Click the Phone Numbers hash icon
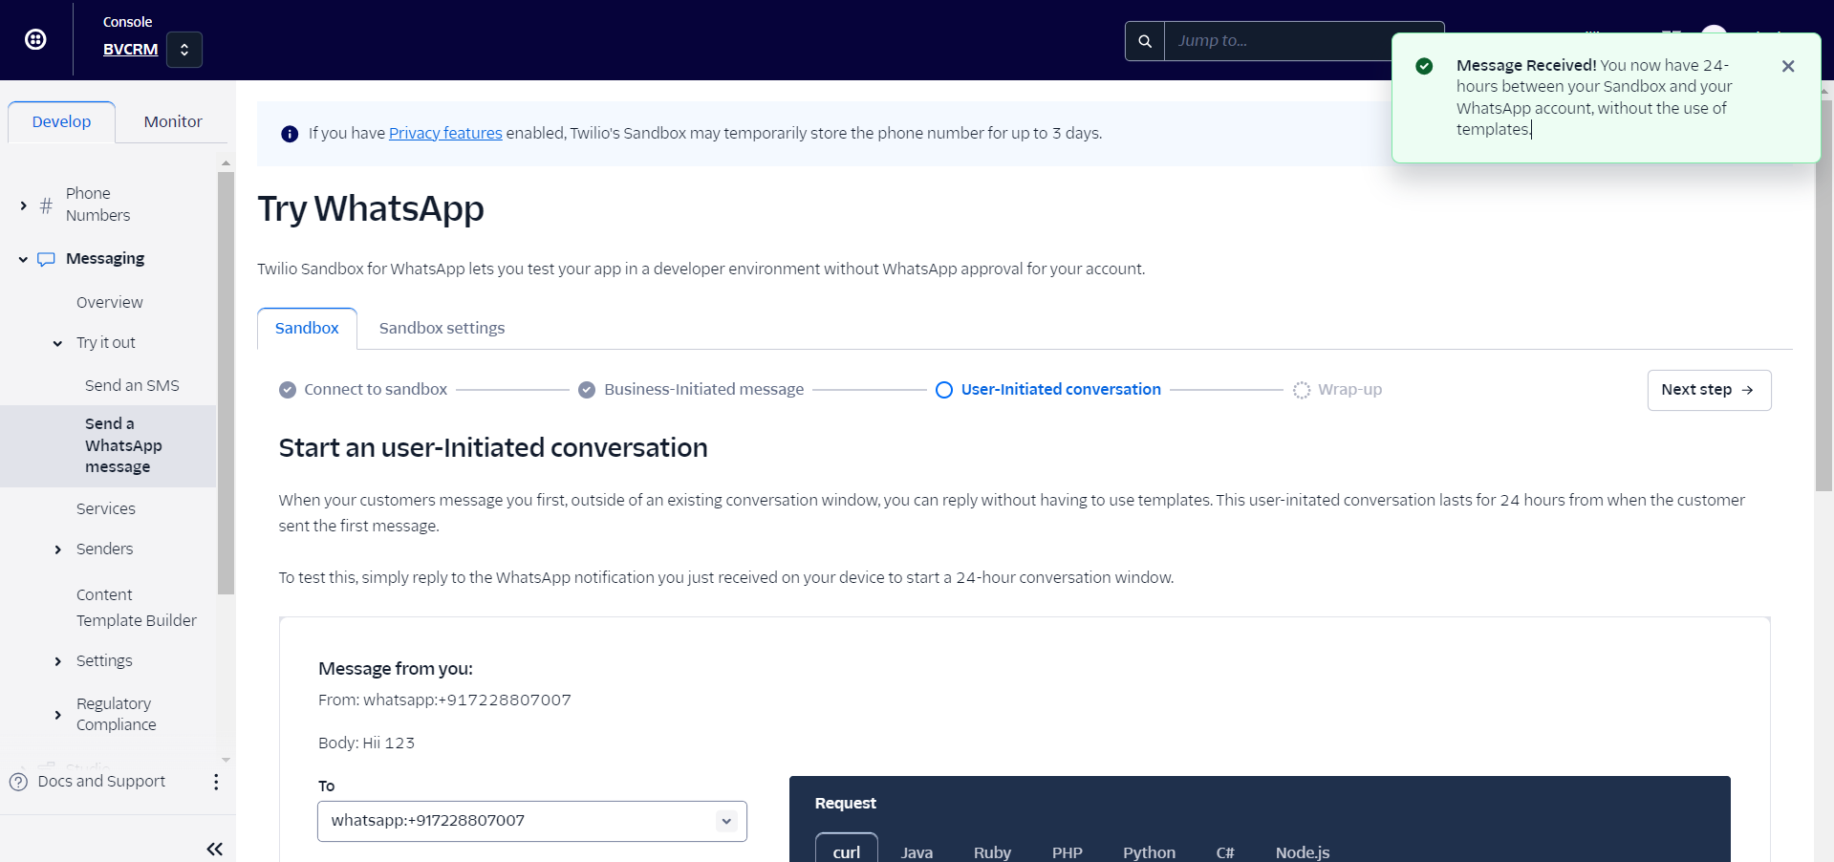 coord(46,205)
